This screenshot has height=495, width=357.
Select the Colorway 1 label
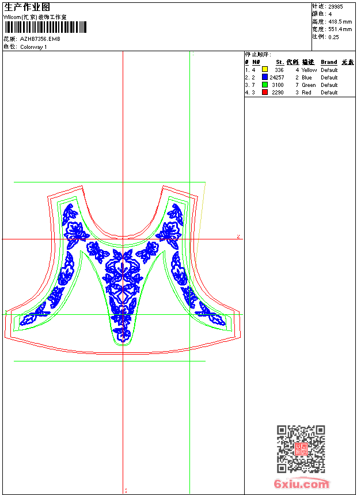tap(33, 47)
